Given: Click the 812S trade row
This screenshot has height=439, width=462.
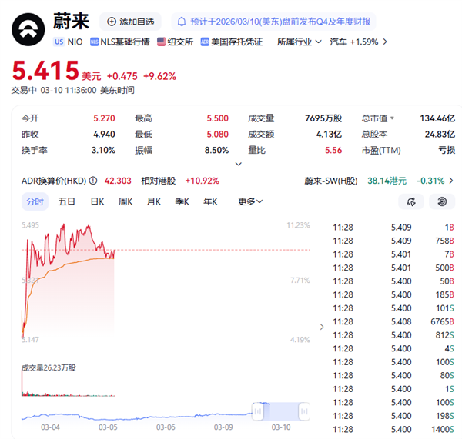Looking at the screenshot, I should tap(393, 335).
